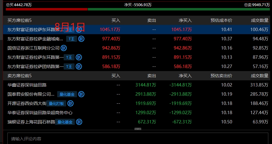Click the -1299.02万 net buy cell
The image size is (272, 144).
click(x=181, y=113)
